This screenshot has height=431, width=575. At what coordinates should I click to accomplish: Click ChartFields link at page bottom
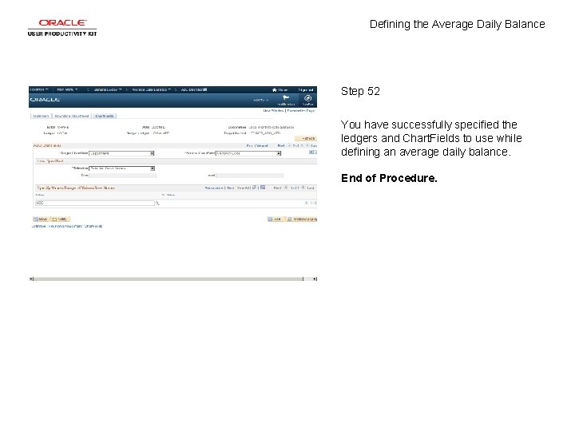pyautogui.click(x=93, y=226)
